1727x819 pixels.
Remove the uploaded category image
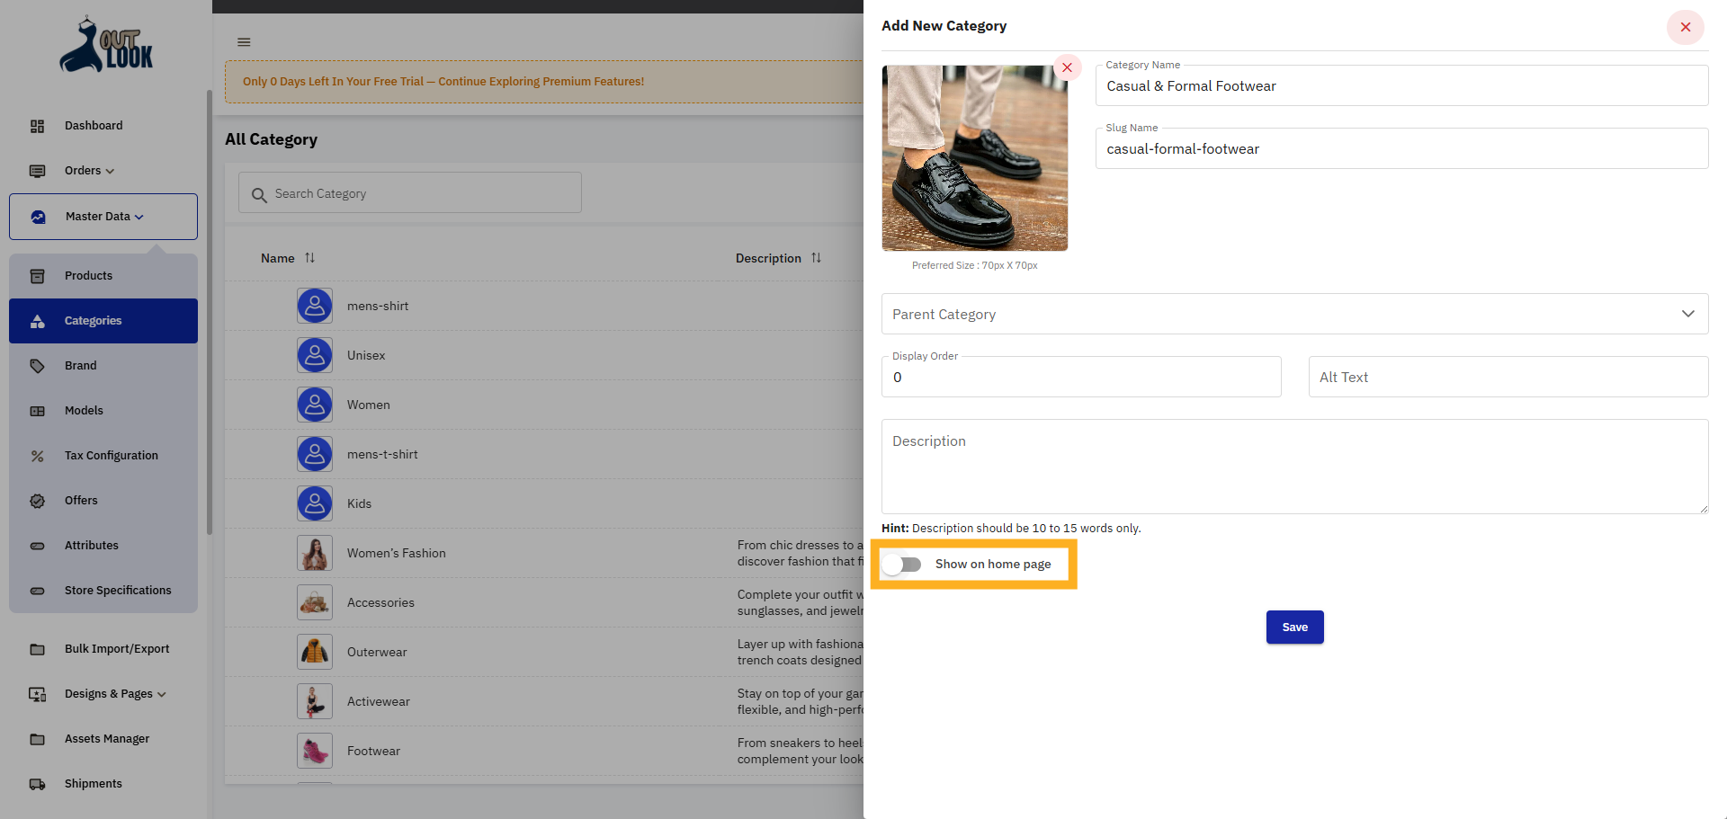tap(1067, 67)
